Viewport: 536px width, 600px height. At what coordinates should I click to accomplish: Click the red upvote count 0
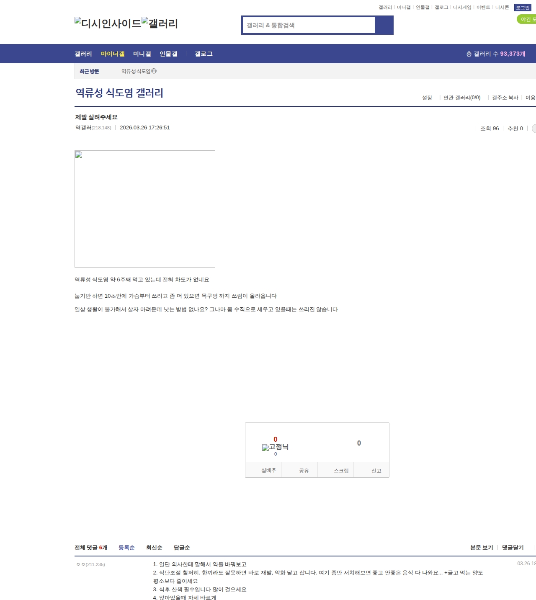[276, 439]
